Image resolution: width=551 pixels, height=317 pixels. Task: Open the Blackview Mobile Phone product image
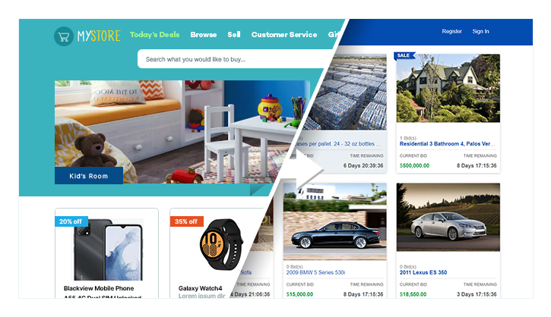(x=108, y=250)
